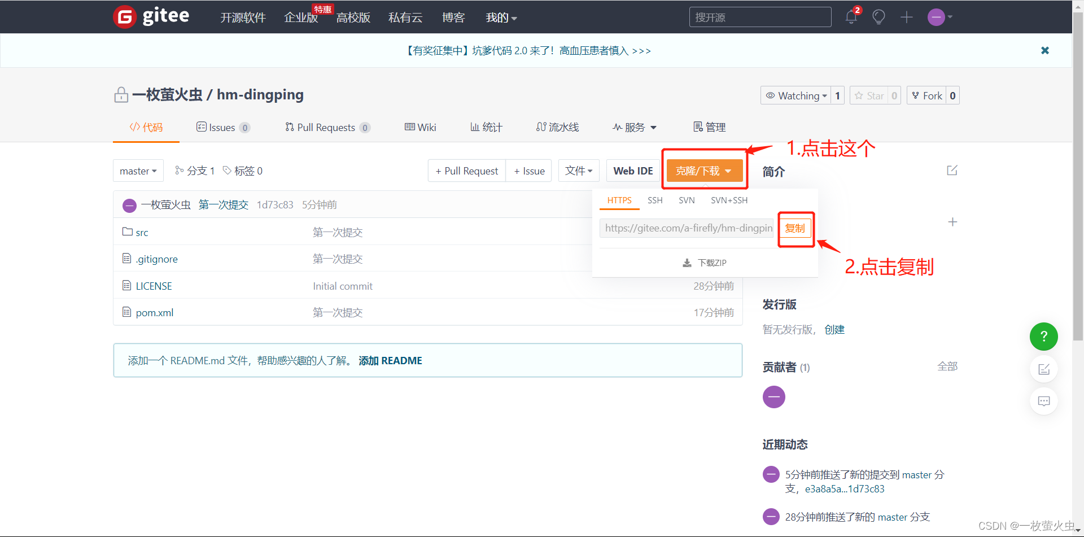This screenshot has width=1084, height=537.
Task: Open the green help question mark button
Action: [1044, 337]
